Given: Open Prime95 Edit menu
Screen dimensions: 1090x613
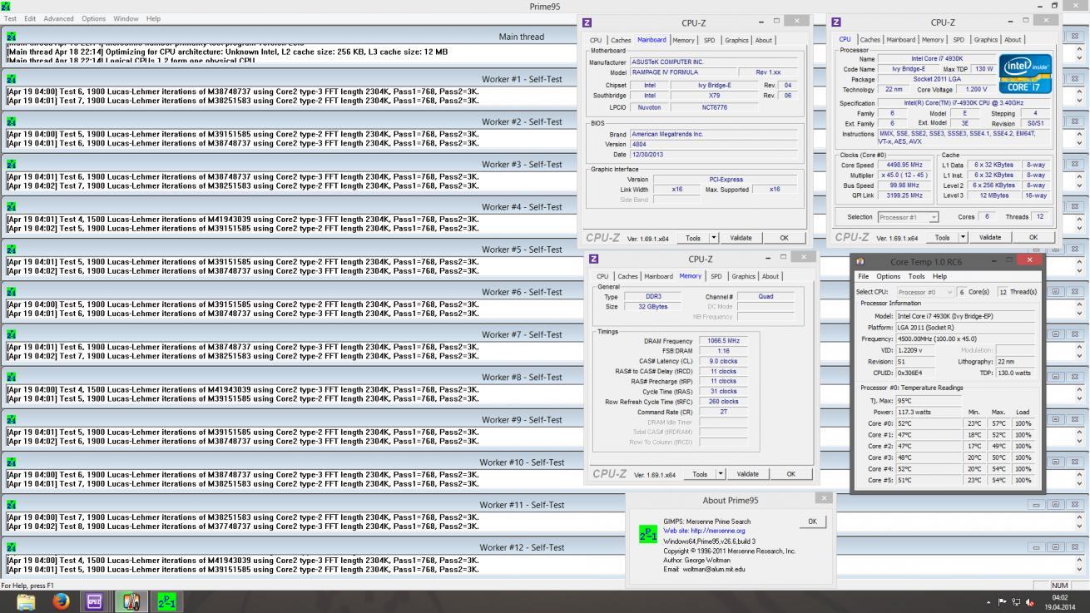Looking at the screenshot, I should point(30,18).
